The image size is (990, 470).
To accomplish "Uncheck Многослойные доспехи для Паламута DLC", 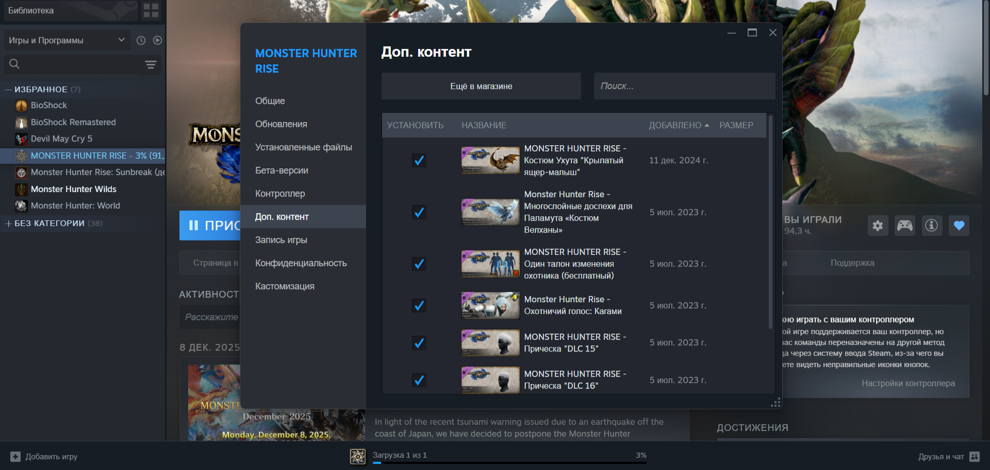I will click(419, 212).
